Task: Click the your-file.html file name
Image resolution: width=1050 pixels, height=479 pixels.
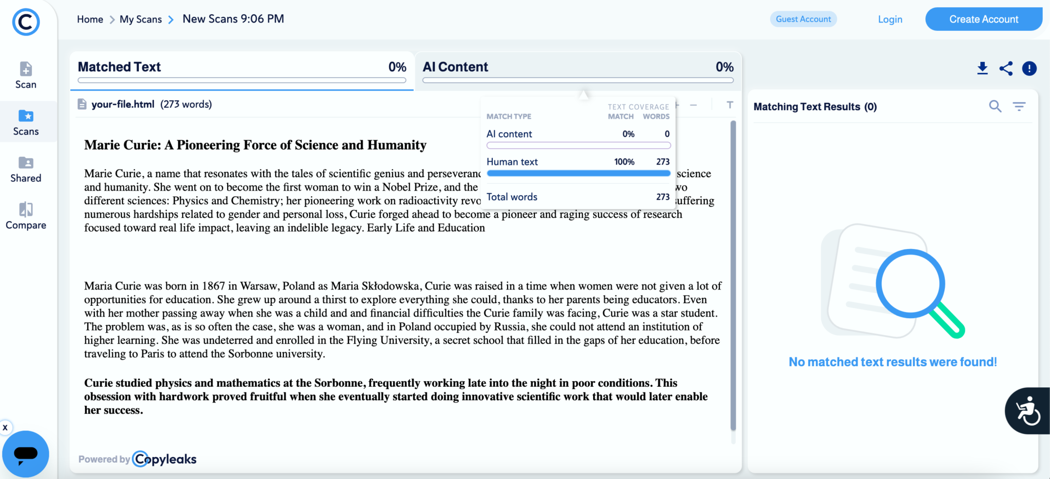Action: [x=123, y=105]
